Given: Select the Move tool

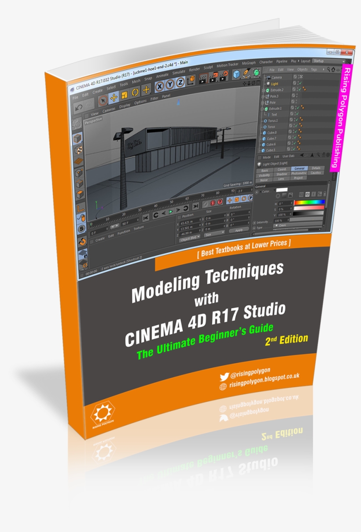Looking at the screenshot, I should tap(114, 98).
